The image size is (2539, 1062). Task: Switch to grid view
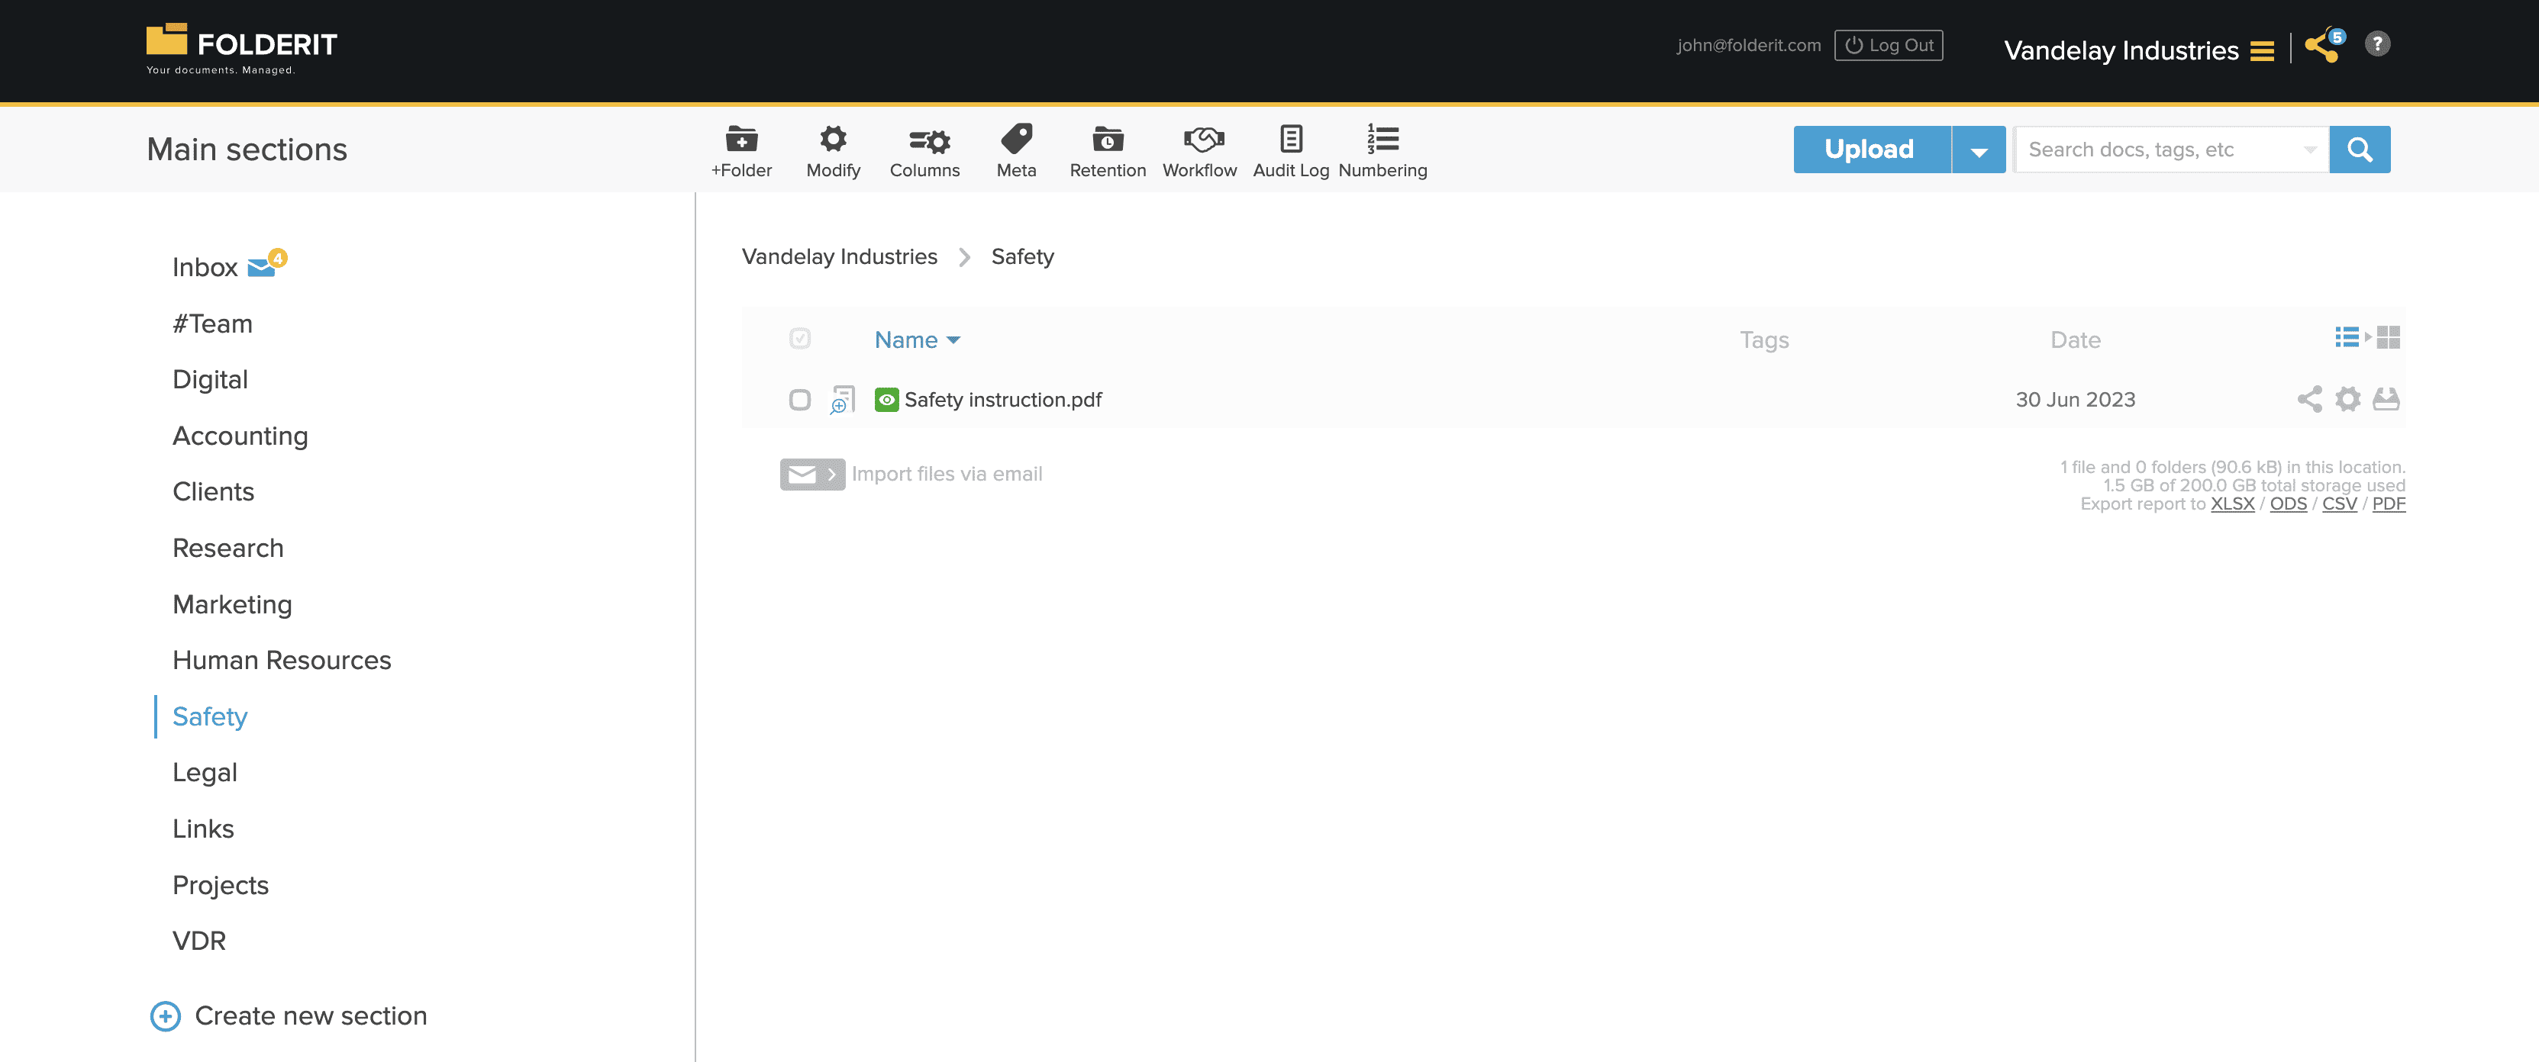coord(2388,338)
